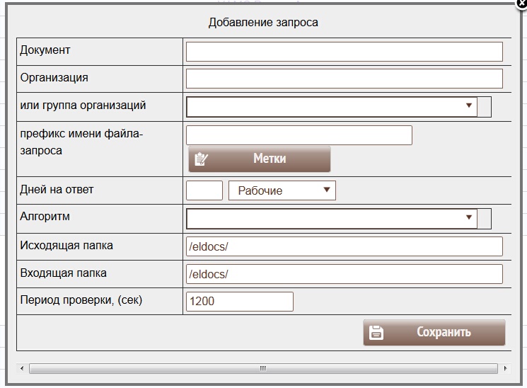Click the Дней на ответ number box

[x=204, y=190]
